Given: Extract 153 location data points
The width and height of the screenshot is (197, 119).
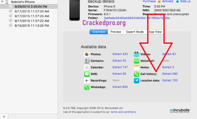Looking at the screenshot, I should 170,80.
